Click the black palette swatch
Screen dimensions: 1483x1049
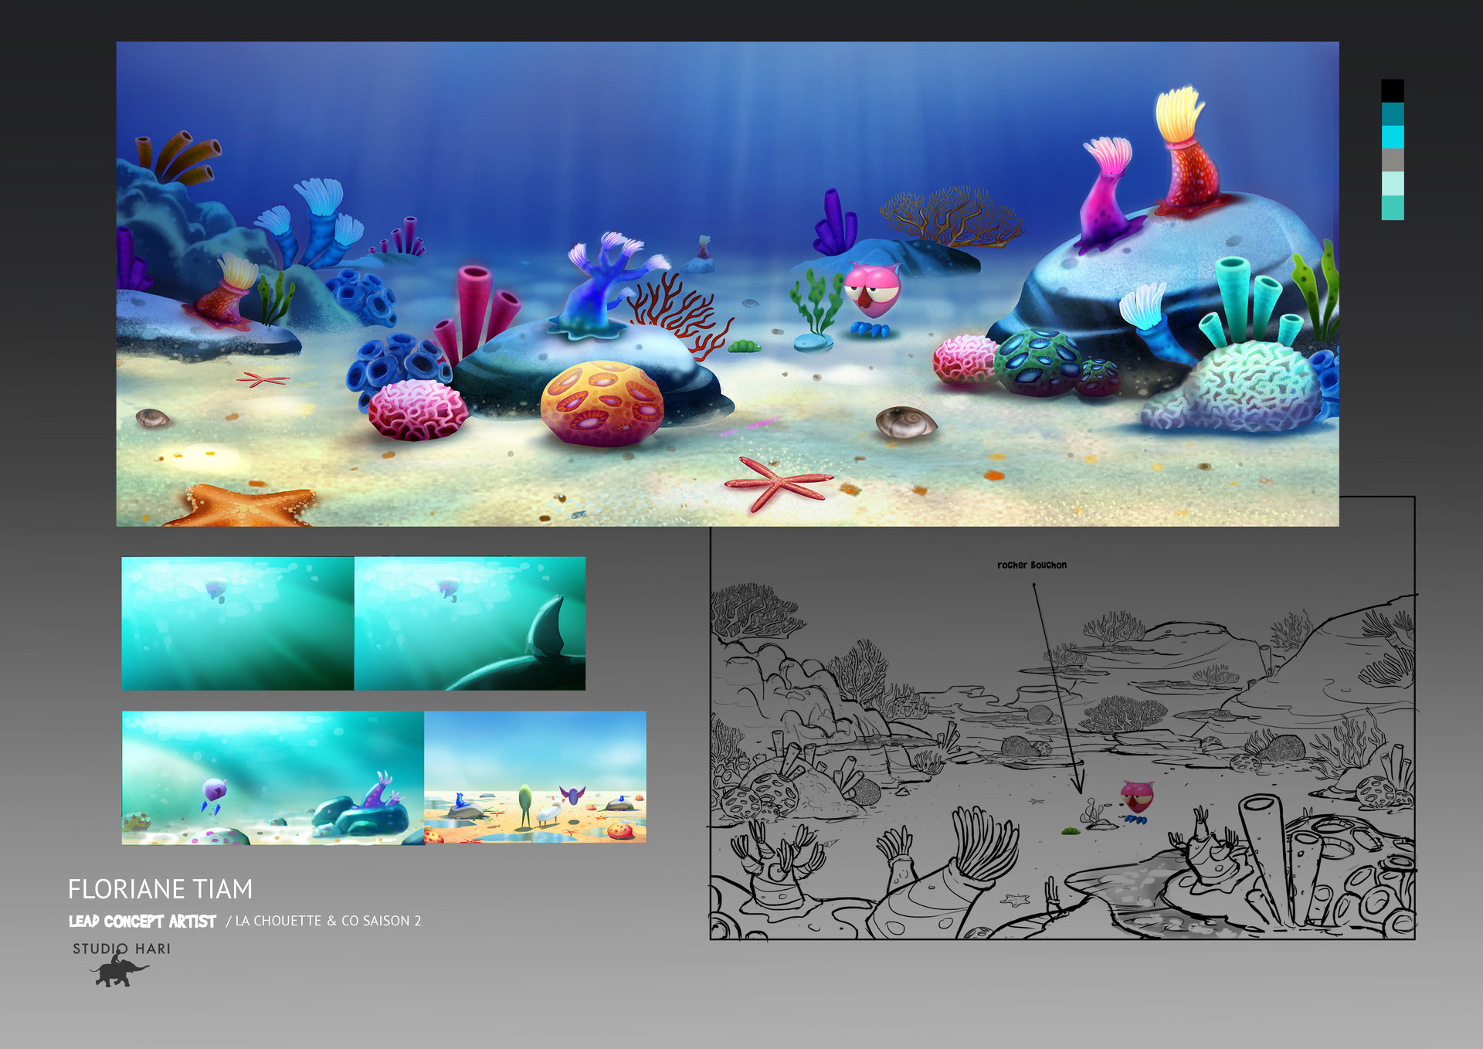pos(1392,90)
